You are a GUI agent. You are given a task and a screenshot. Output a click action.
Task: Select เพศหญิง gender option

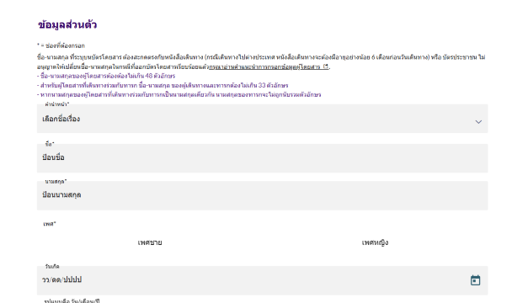point(375,242)
